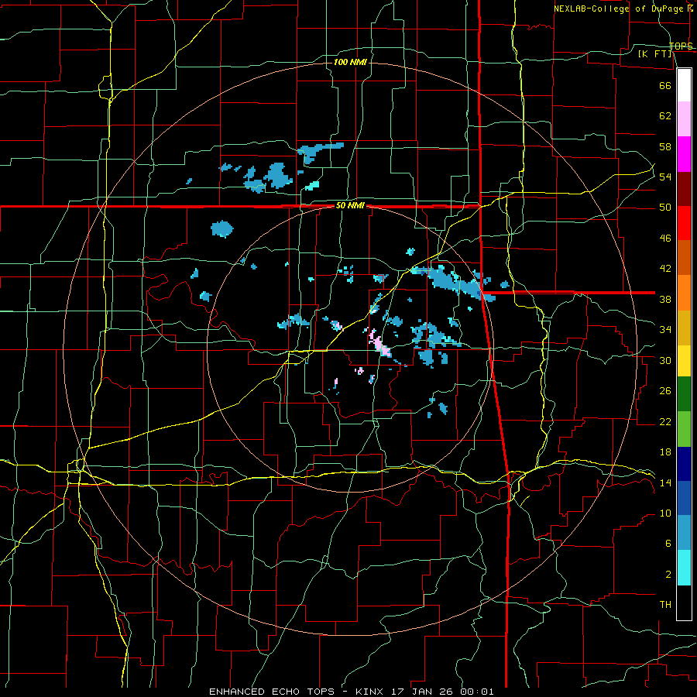
Task: Select the 38 legend scale value
Action: [x=665, y=299]
